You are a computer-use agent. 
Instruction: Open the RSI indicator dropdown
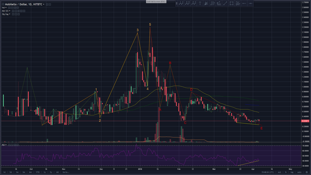[x=6, y=145]
